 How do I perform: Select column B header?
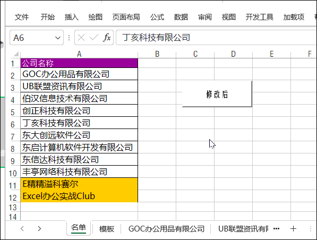point(157,54)
